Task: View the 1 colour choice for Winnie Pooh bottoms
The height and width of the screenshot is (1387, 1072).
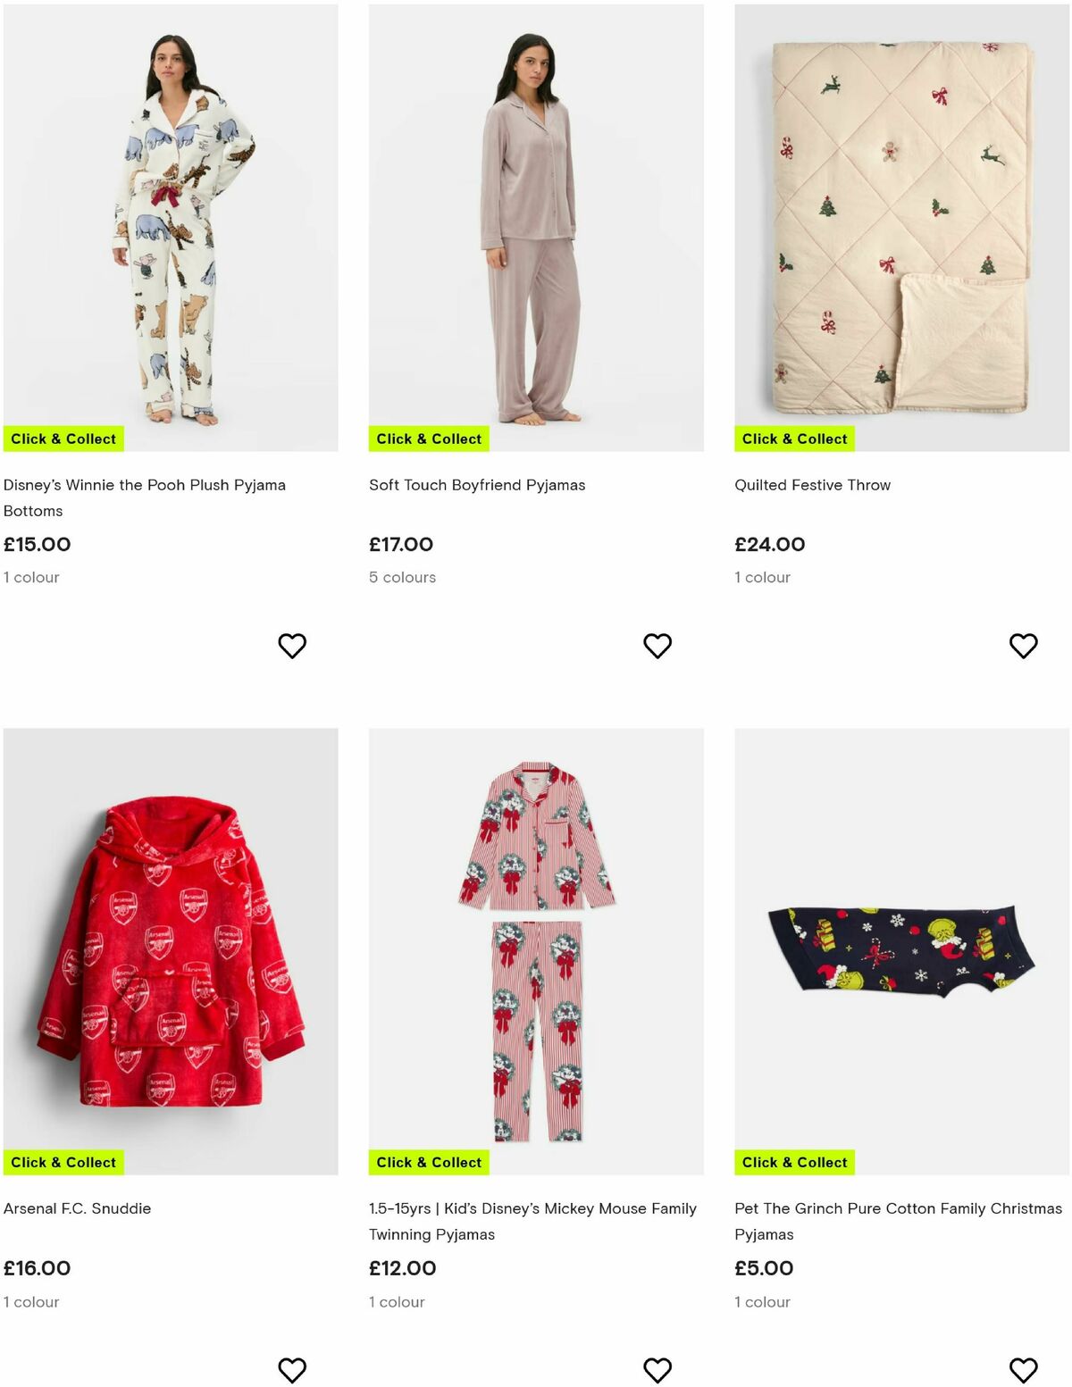Action: (31, 577)
